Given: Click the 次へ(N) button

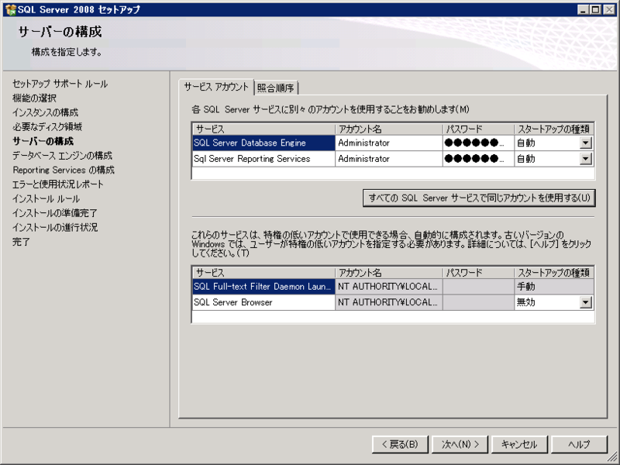Looking at the screenshot, I should coord(460,444).
